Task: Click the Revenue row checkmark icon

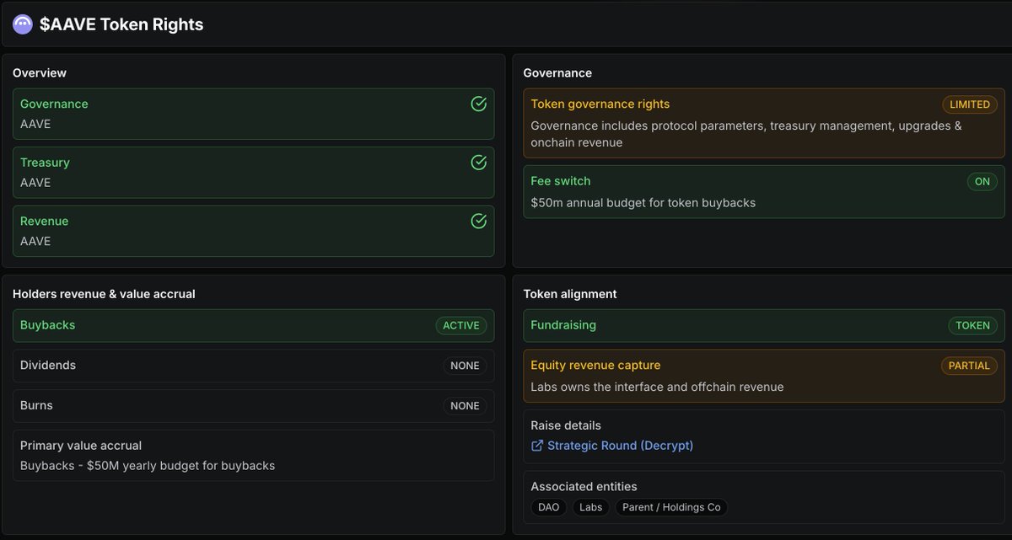Action: click(x=478, y=221)
